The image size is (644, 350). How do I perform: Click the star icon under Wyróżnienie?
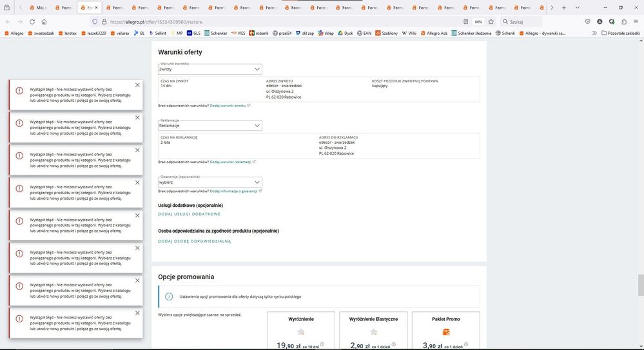tap(300, 332)
